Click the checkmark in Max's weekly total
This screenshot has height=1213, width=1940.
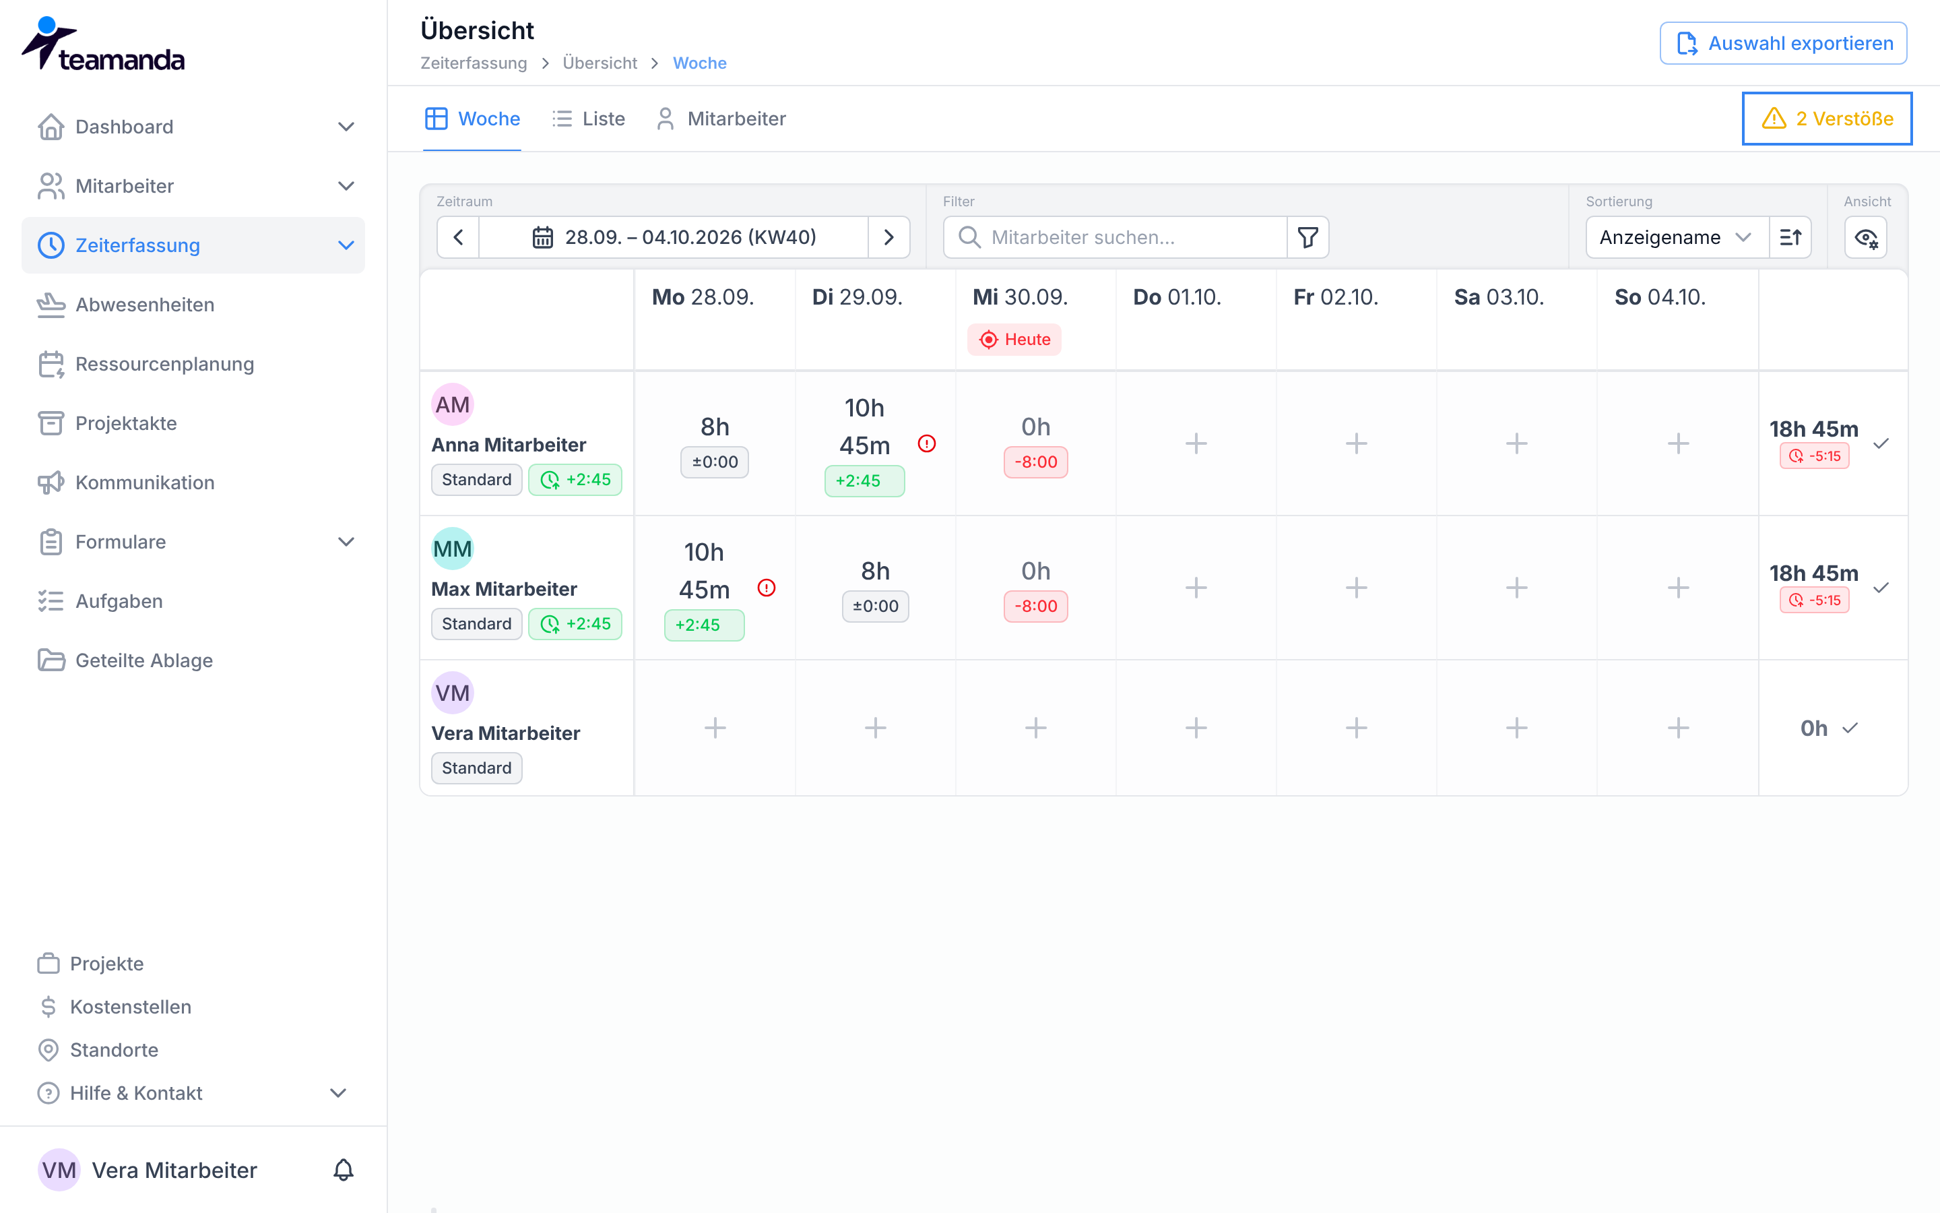tap(1881, 588)
